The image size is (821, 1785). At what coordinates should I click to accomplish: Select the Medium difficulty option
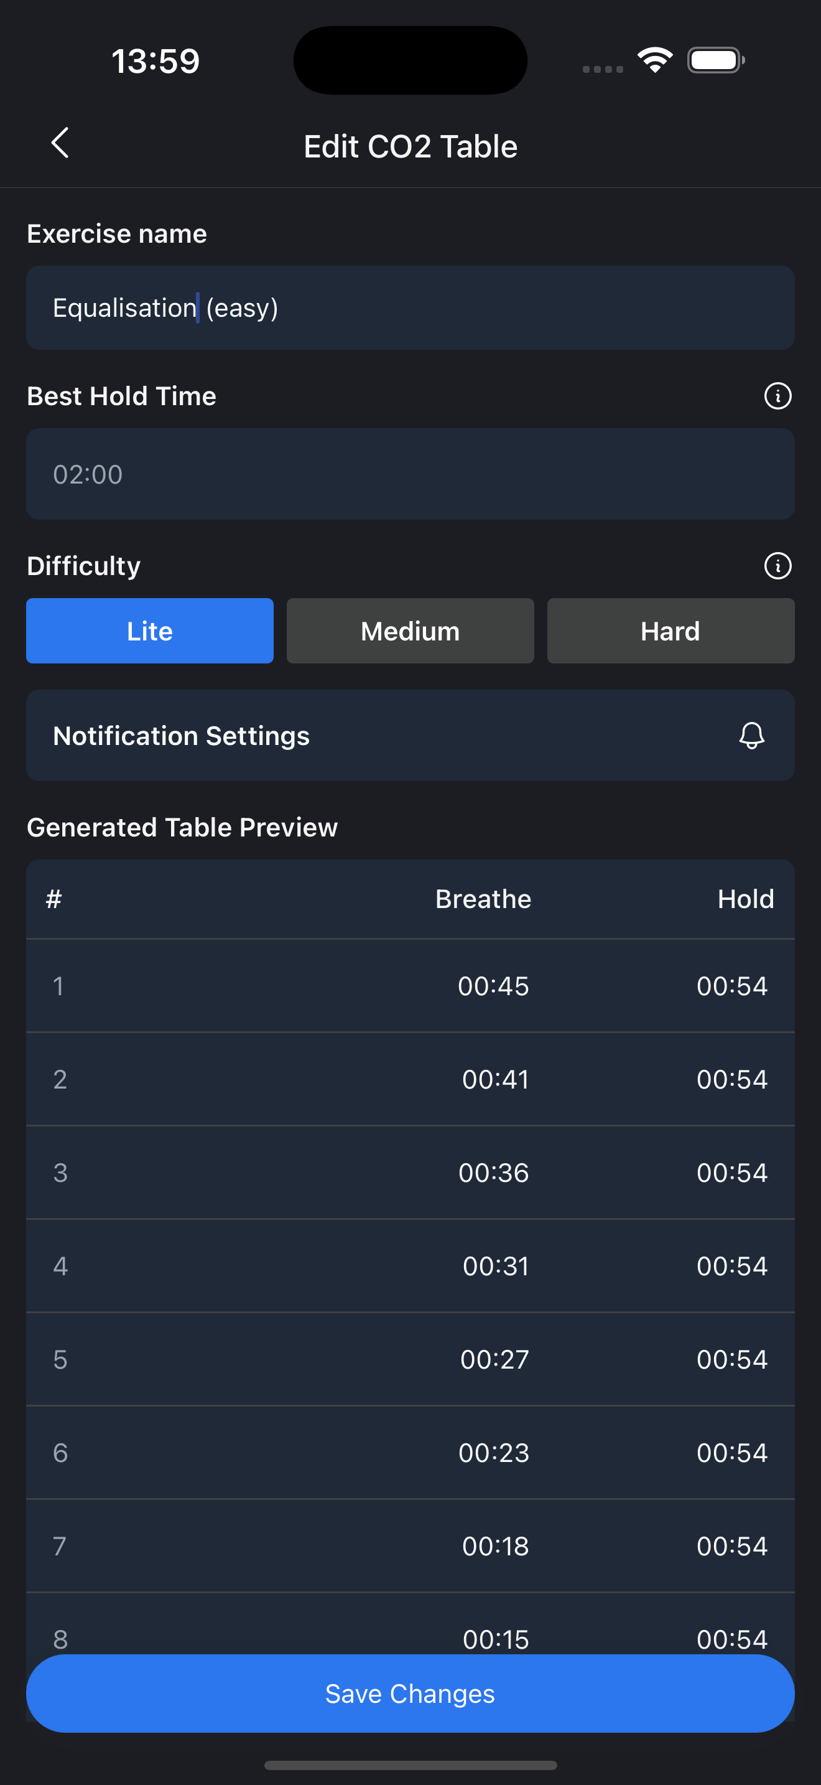(409, 630)
